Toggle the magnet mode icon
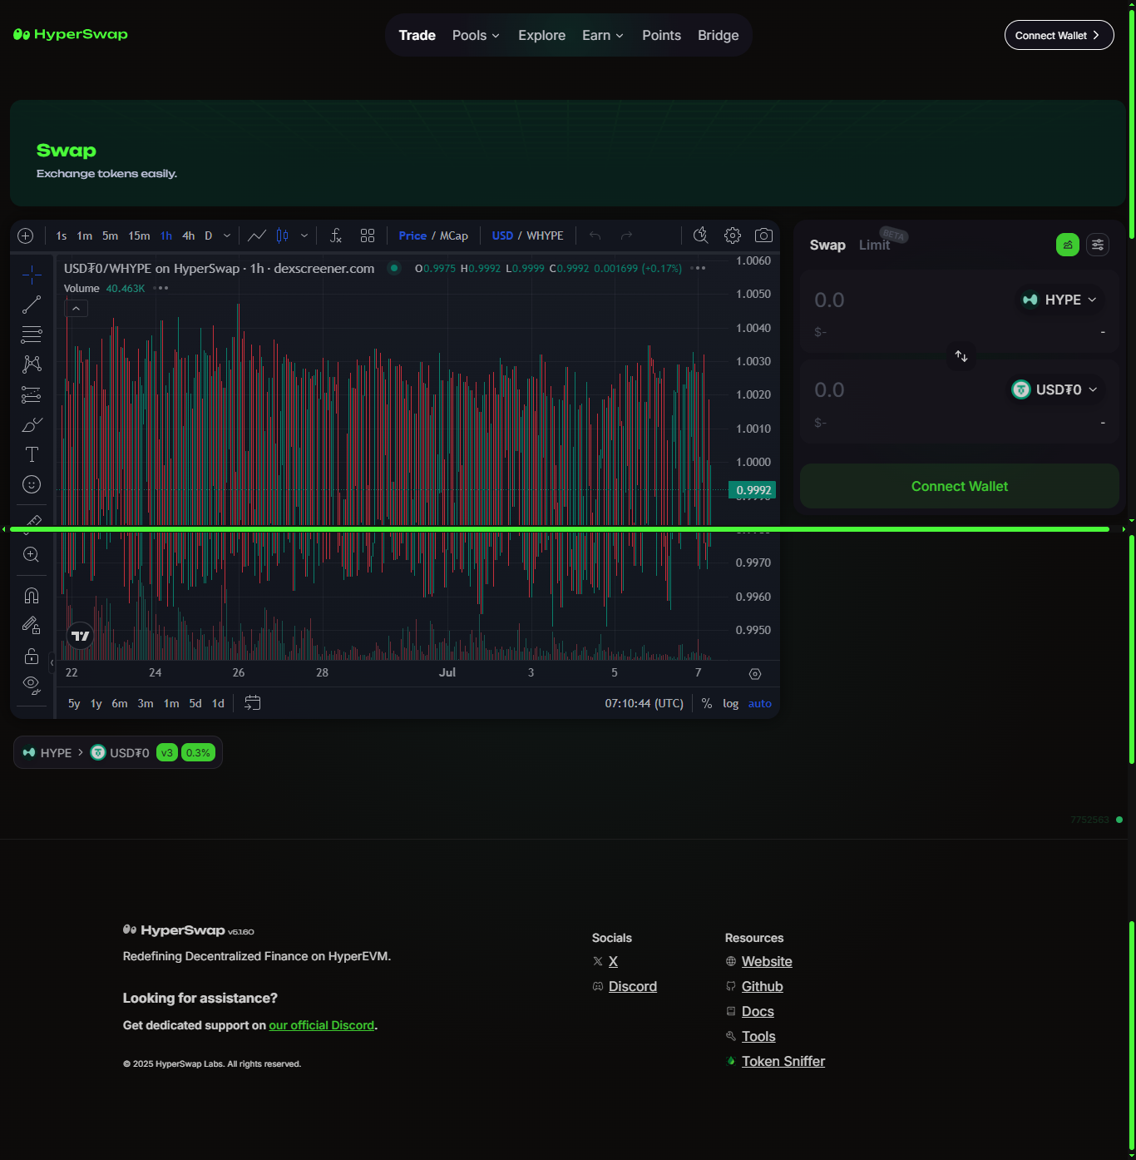The height and width of the screenshot is (1160, 1136). [x=32, y=596]
